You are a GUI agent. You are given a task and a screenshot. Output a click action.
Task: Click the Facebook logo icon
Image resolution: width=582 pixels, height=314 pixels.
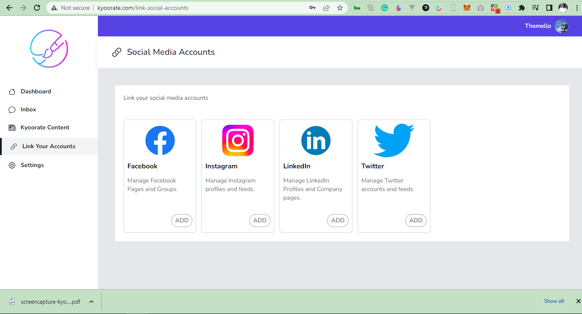(160, 141)
